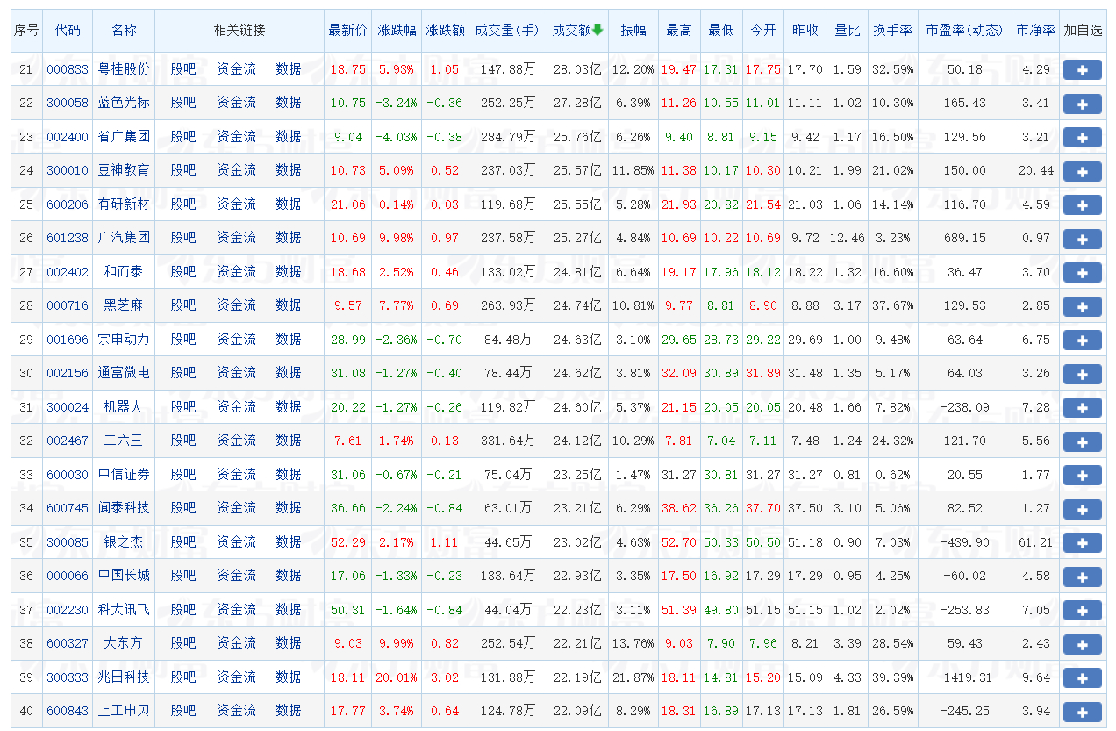Add 闻泰科技 to watchlist with plus button

1082,509
